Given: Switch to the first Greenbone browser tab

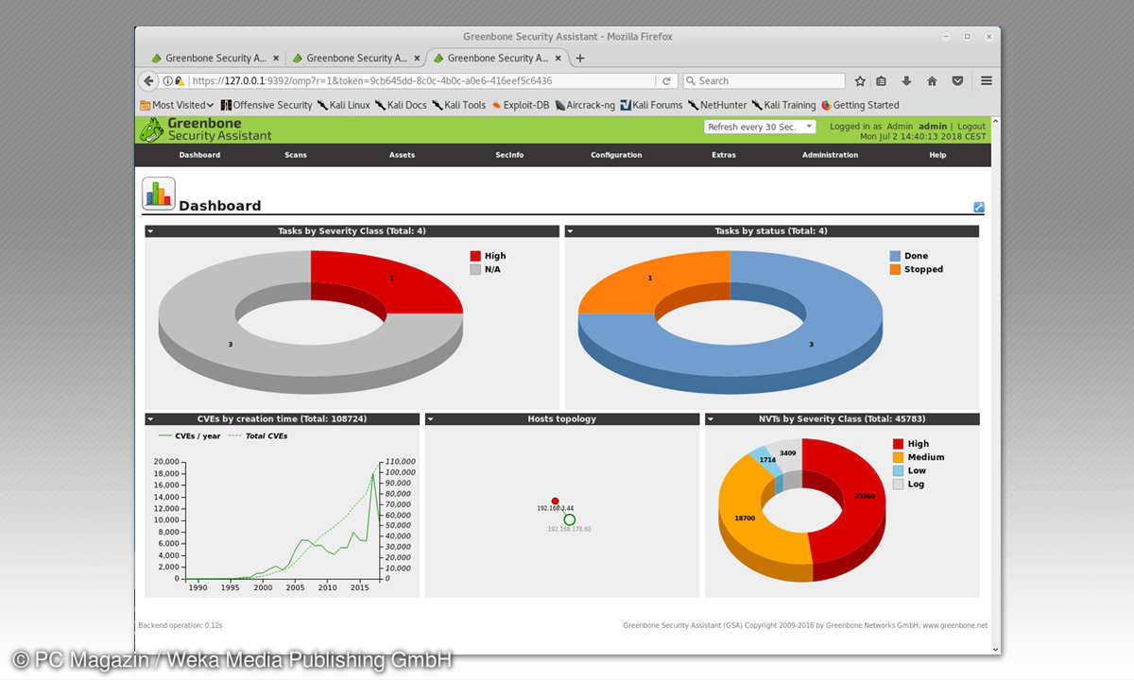Looking at the screenshot, I should [x=215, y=59].
